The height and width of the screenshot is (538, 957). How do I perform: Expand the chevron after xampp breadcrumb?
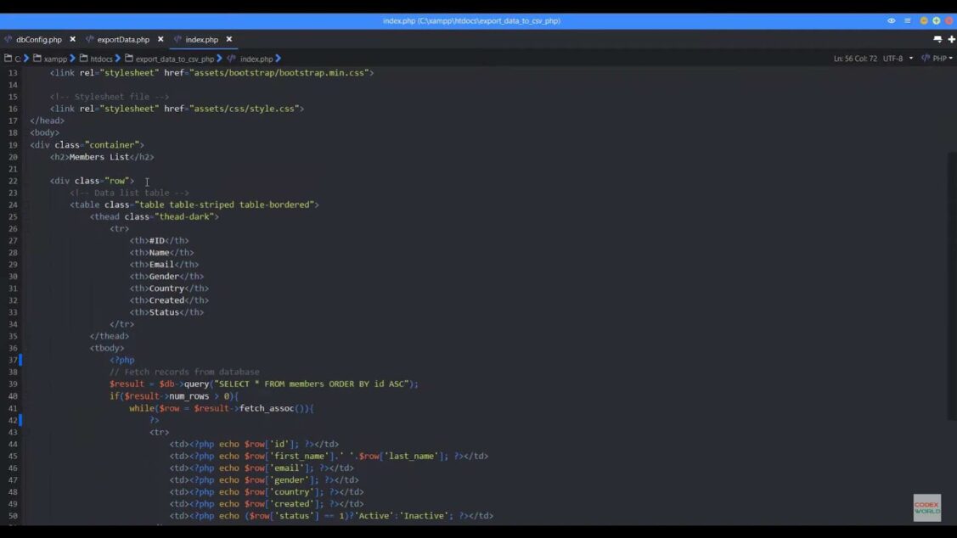click(x=72, y=59)
